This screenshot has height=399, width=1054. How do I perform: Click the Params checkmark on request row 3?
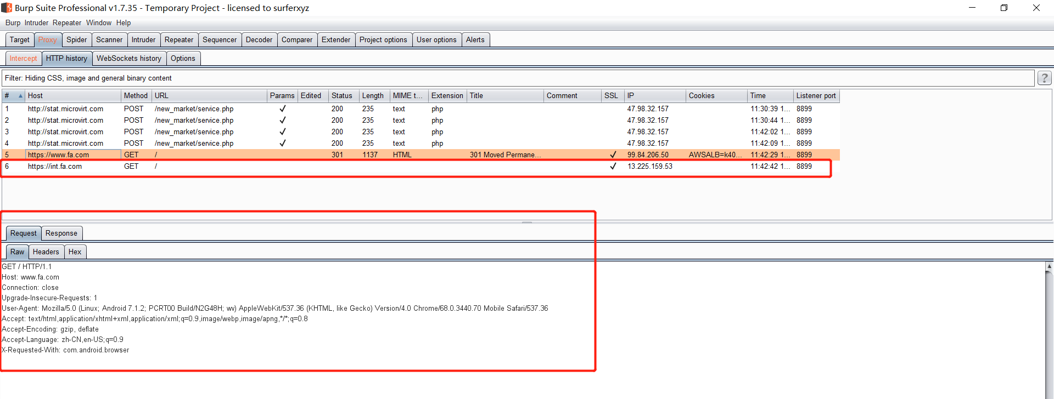[283, 132]
